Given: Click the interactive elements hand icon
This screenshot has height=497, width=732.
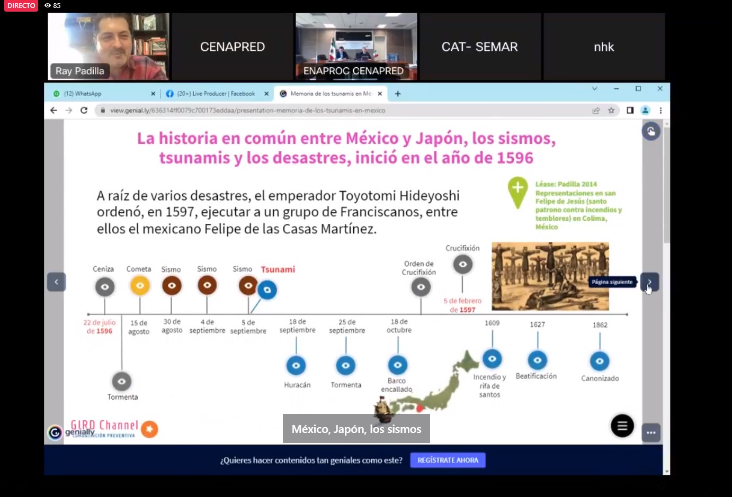Looking at the screenshot, I should [x=651, y=131].
